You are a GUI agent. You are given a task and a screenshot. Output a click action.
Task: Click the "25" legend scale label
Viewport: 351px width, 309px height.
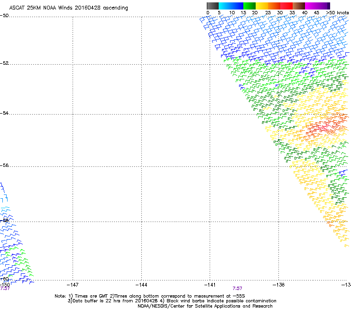268,12
